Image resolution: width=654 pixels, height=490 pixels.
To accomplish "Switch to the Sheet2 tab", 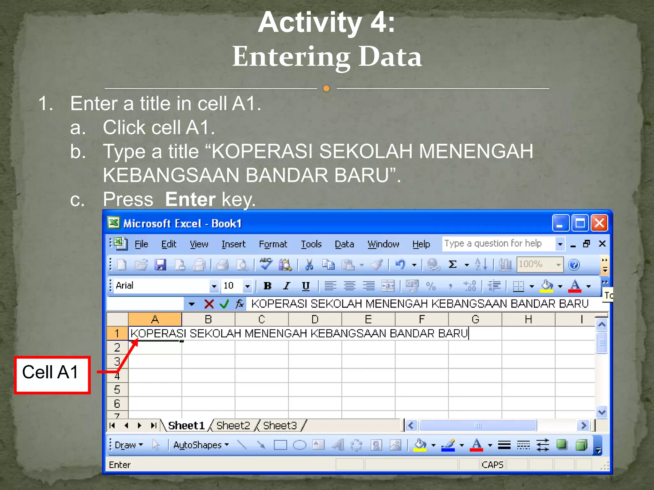I will [x=233, y=426].
